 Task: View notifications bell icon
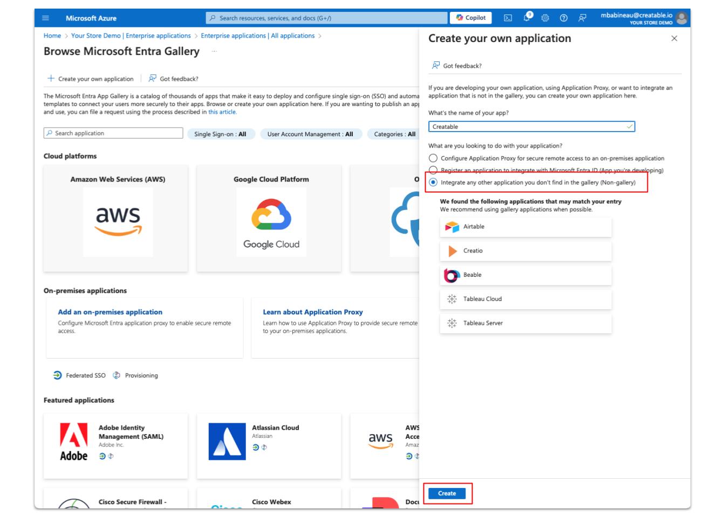pos(526,17)
